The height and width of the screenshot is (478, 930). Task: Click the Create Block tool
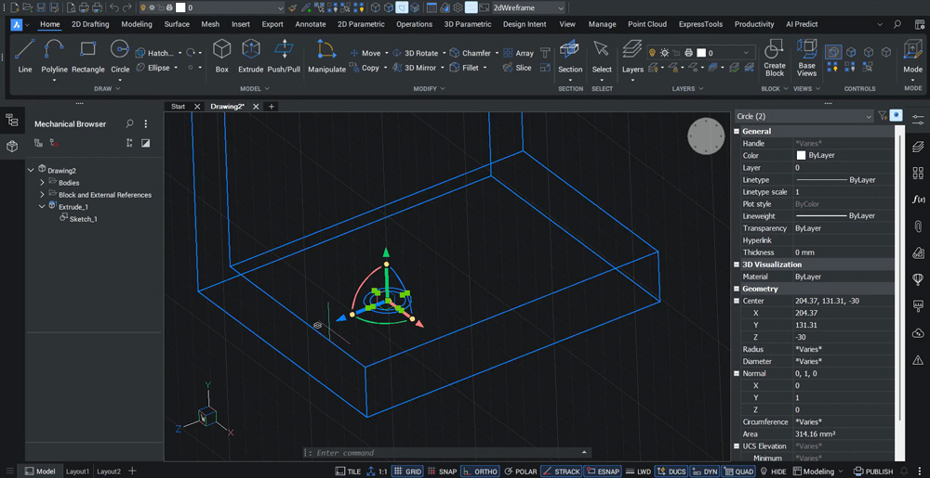tap(774, 58)
